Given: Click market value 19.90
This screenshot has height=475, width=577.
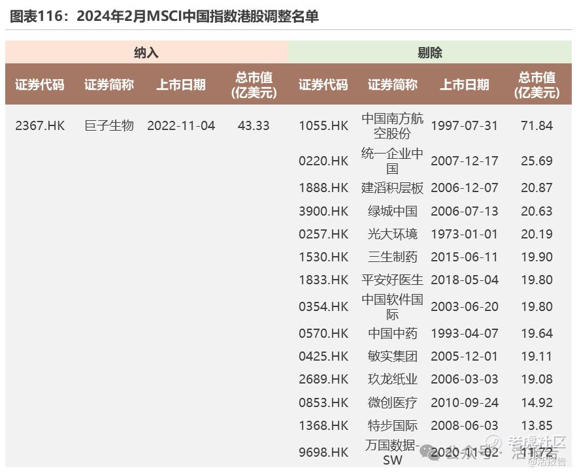Looking at the screenshot, I should 537,257.
